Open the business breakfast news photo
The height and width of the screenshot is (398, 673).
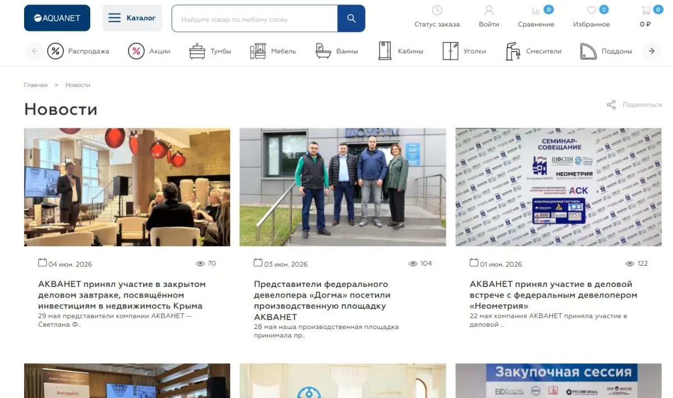127,187
